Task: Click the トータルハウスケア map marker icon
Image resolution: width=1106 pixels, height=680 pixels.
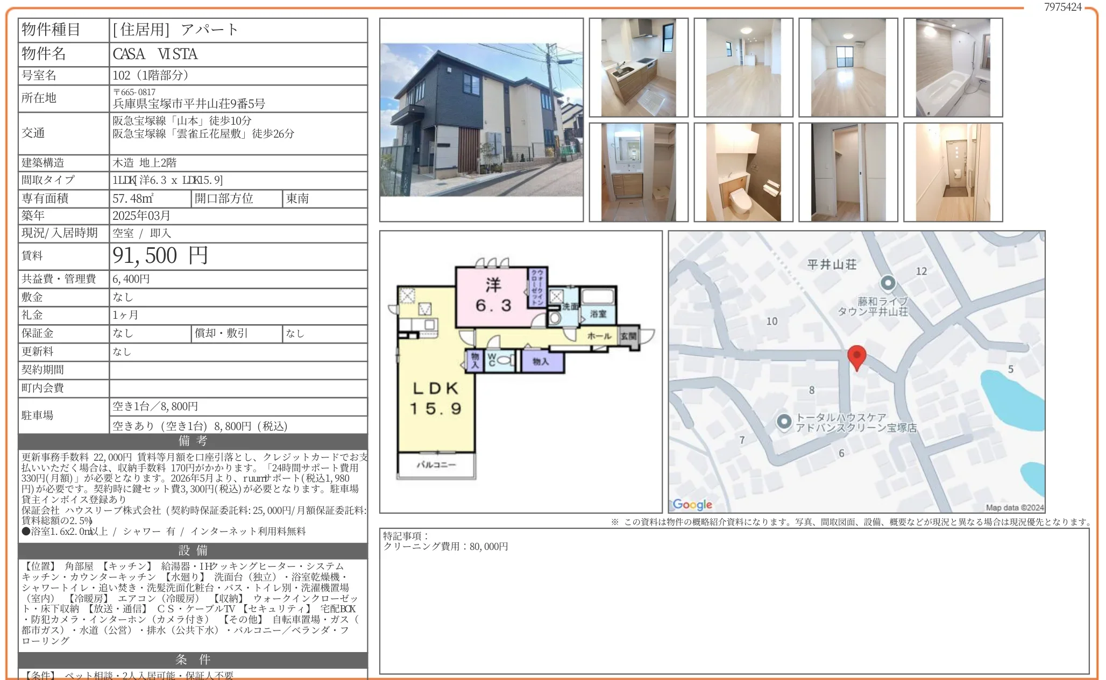Action: tap(784, 421)
